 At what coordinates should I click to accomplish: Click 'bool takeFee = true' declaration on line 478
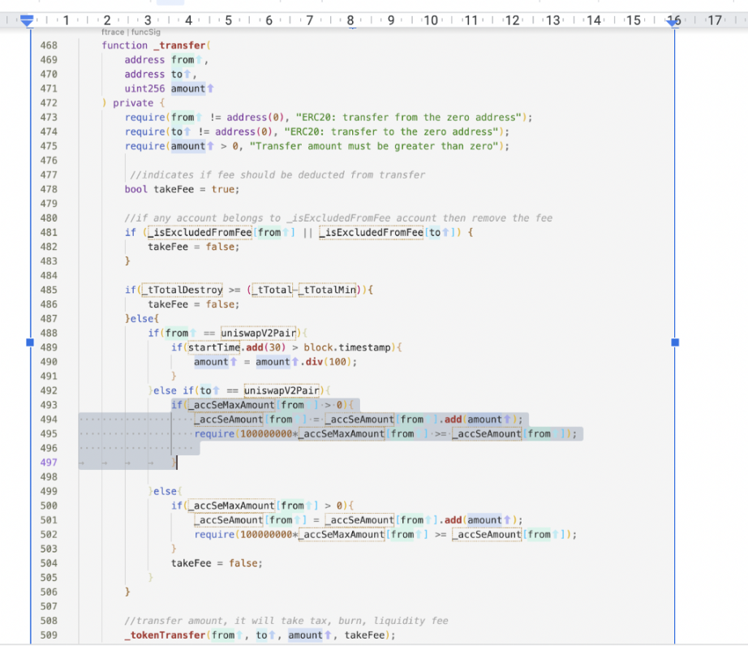tap(182, 189)
